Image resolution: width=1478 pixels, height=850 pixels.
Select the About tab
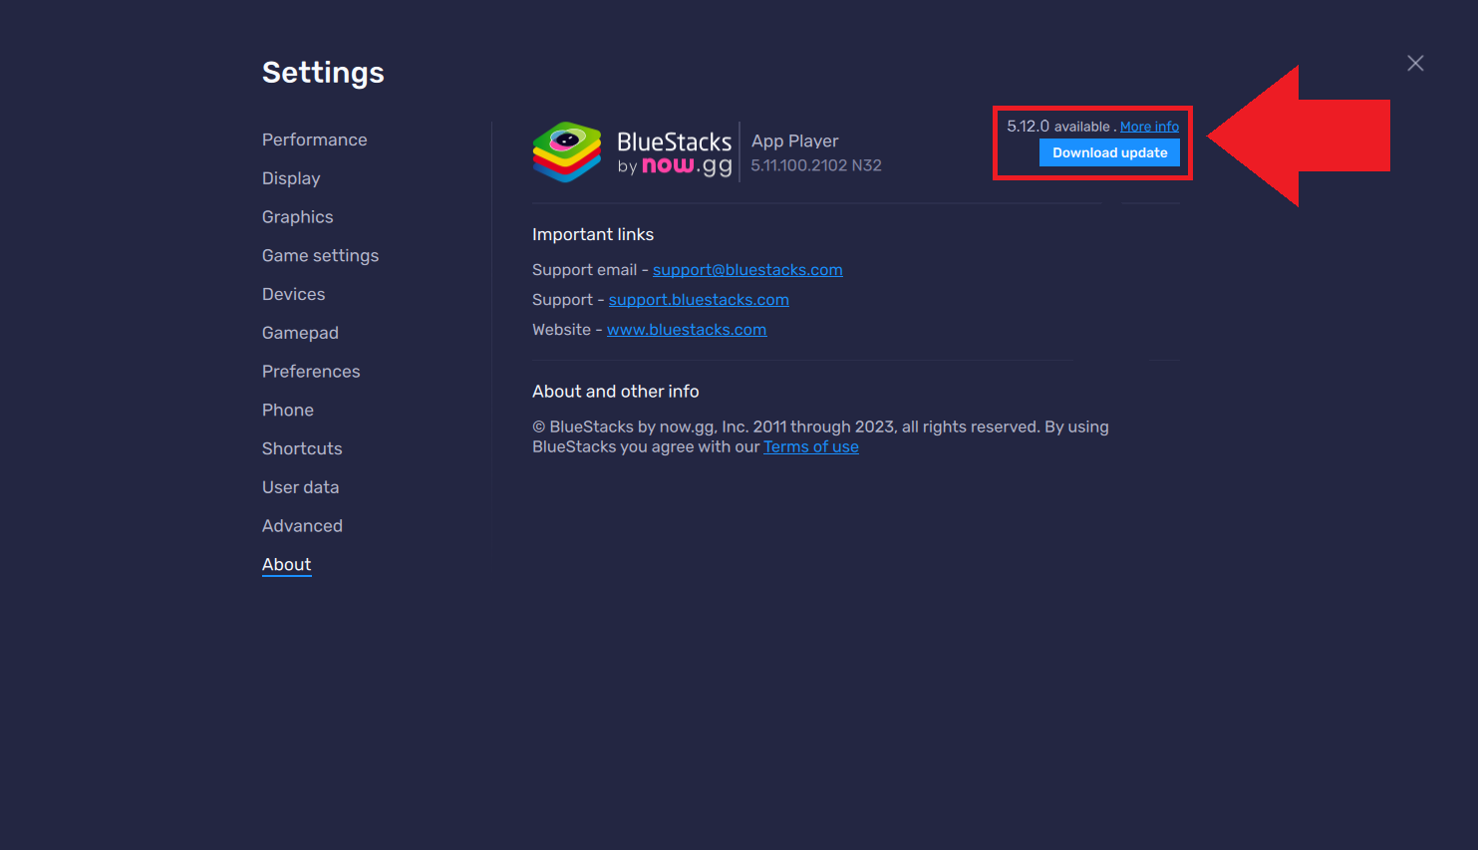[x=286, y=565]
